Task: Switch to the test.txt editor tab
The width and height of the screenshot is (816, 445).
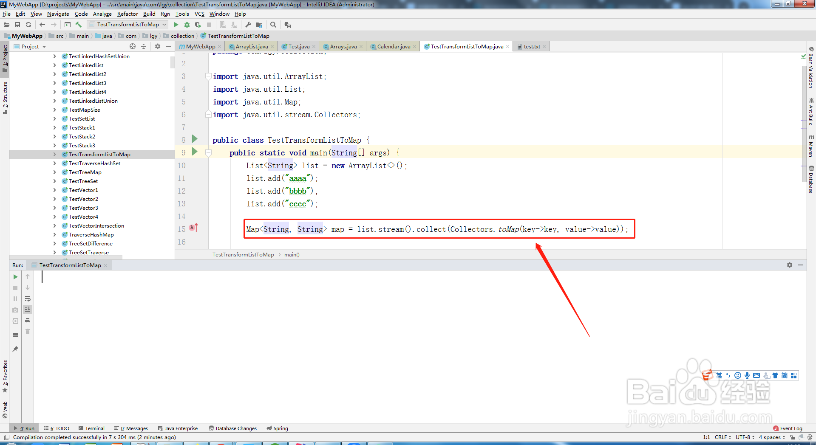Action: 531,47
